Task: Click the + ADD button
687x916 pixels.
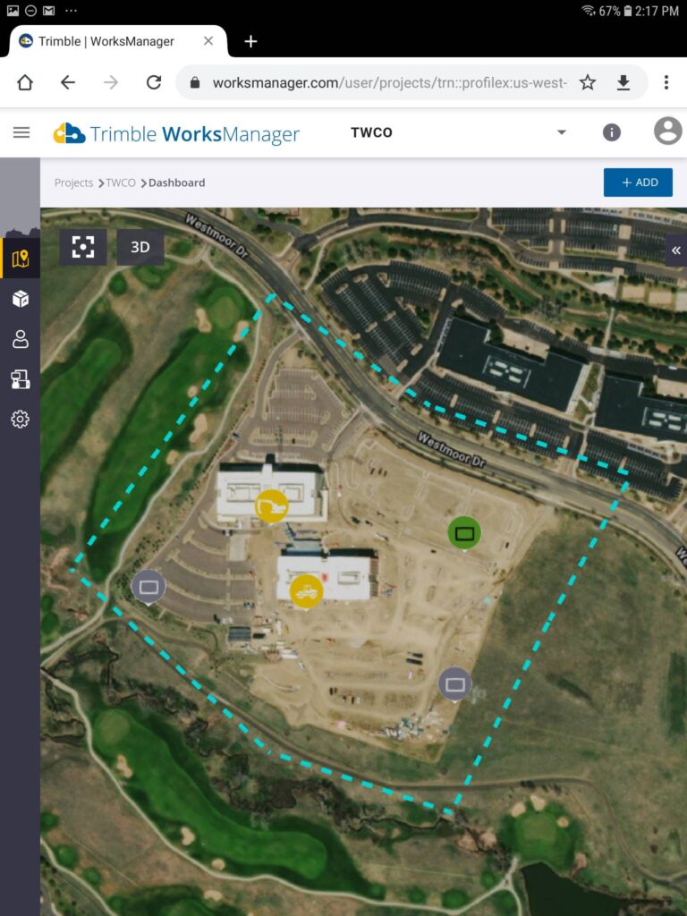Action: pos(638,182)
